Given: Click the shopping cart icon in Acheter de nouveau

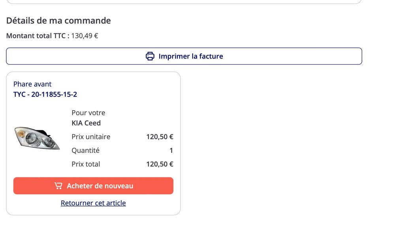Looking at the screenshot, I should click(58, 186).
